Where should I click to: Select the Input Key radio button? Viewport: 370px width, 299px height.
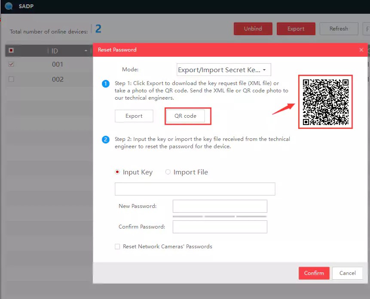[x=118, y=172]
